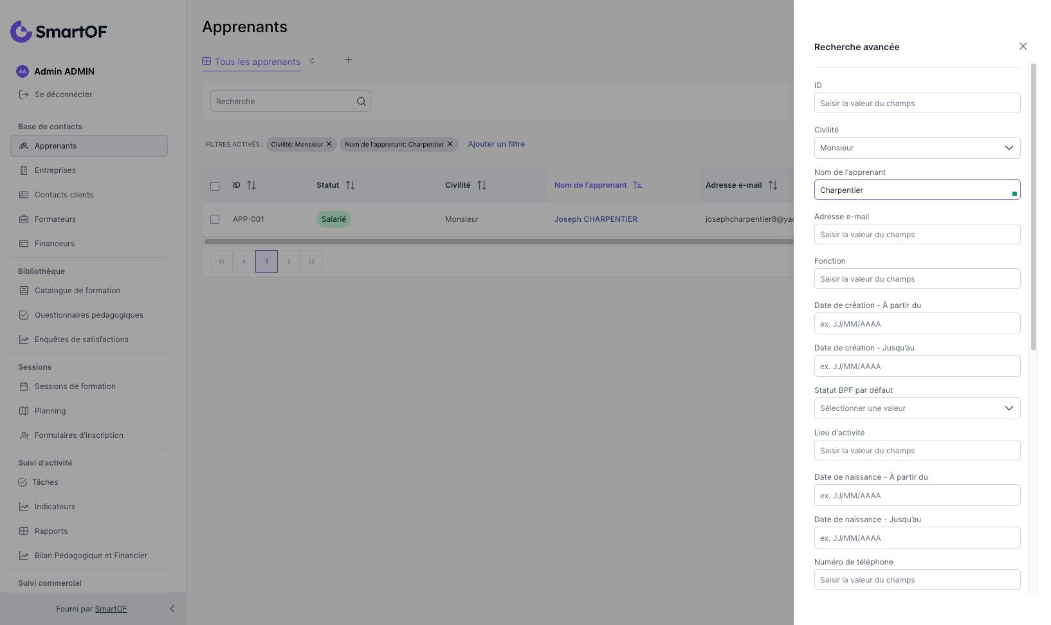The image size is (1051, 625).
Task: Open Joseph CHARPENTIER learner link
Action: pos(596,219)
